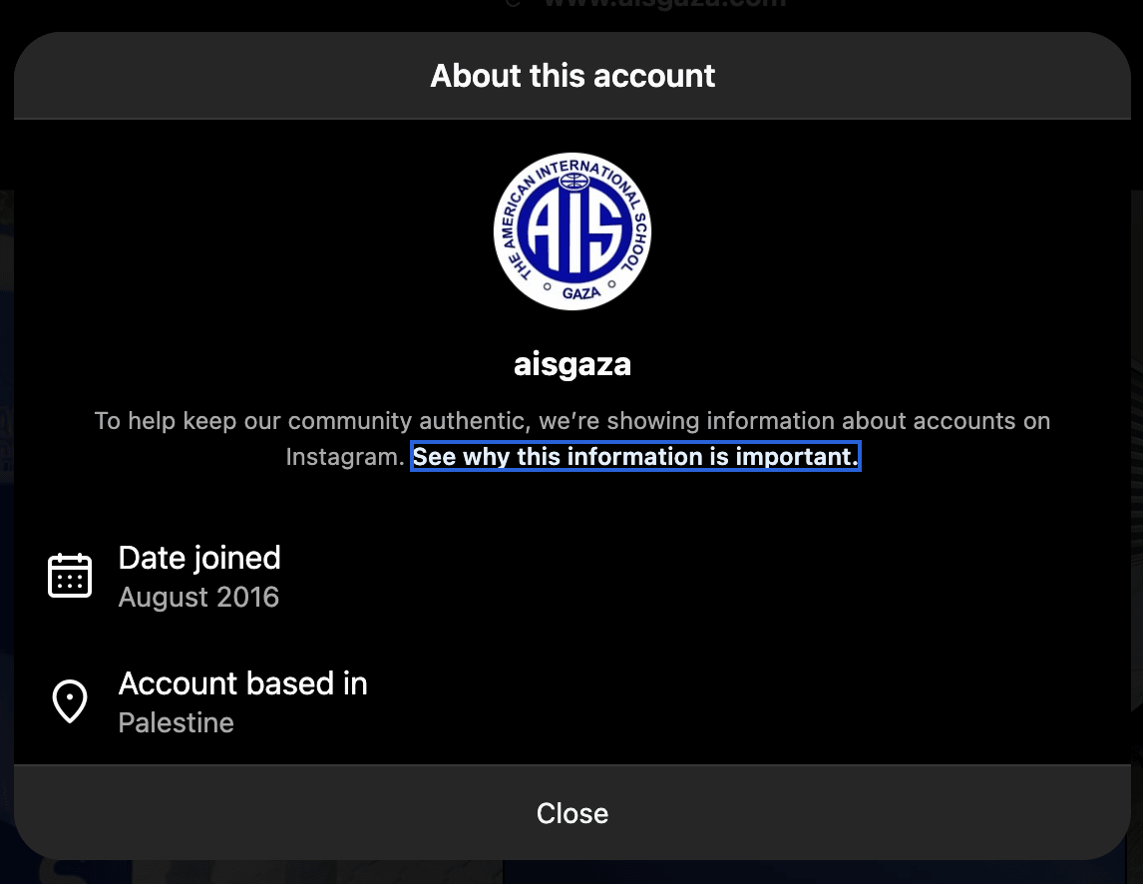Click the word 'Instagram.' in the description

pyautogui.click(x=345, y=457)
